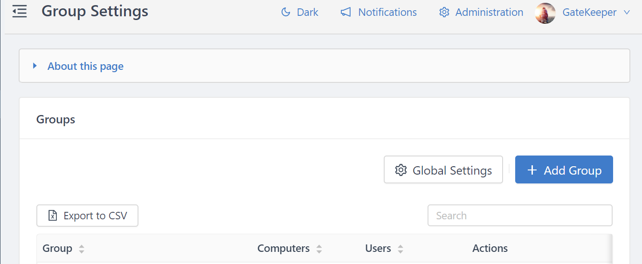Click the plus icon in Add Group
Viewport: 642px width, 264px height.
[532, 170]
